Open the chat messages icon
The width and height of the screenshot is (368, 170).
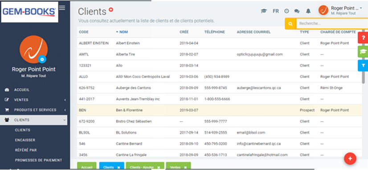tap(297, 11)
